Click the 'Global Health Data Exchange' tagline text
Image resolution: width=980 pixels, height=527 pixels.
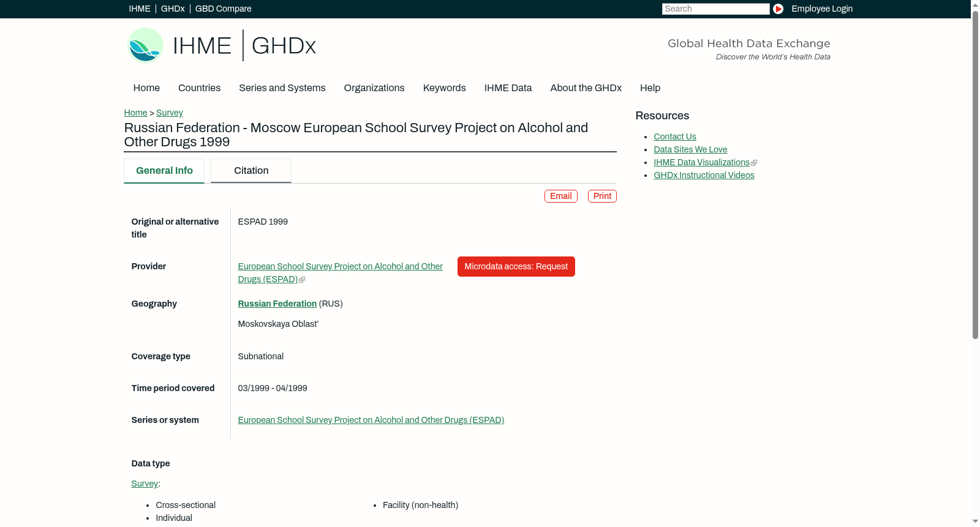[x=748, y=43]
